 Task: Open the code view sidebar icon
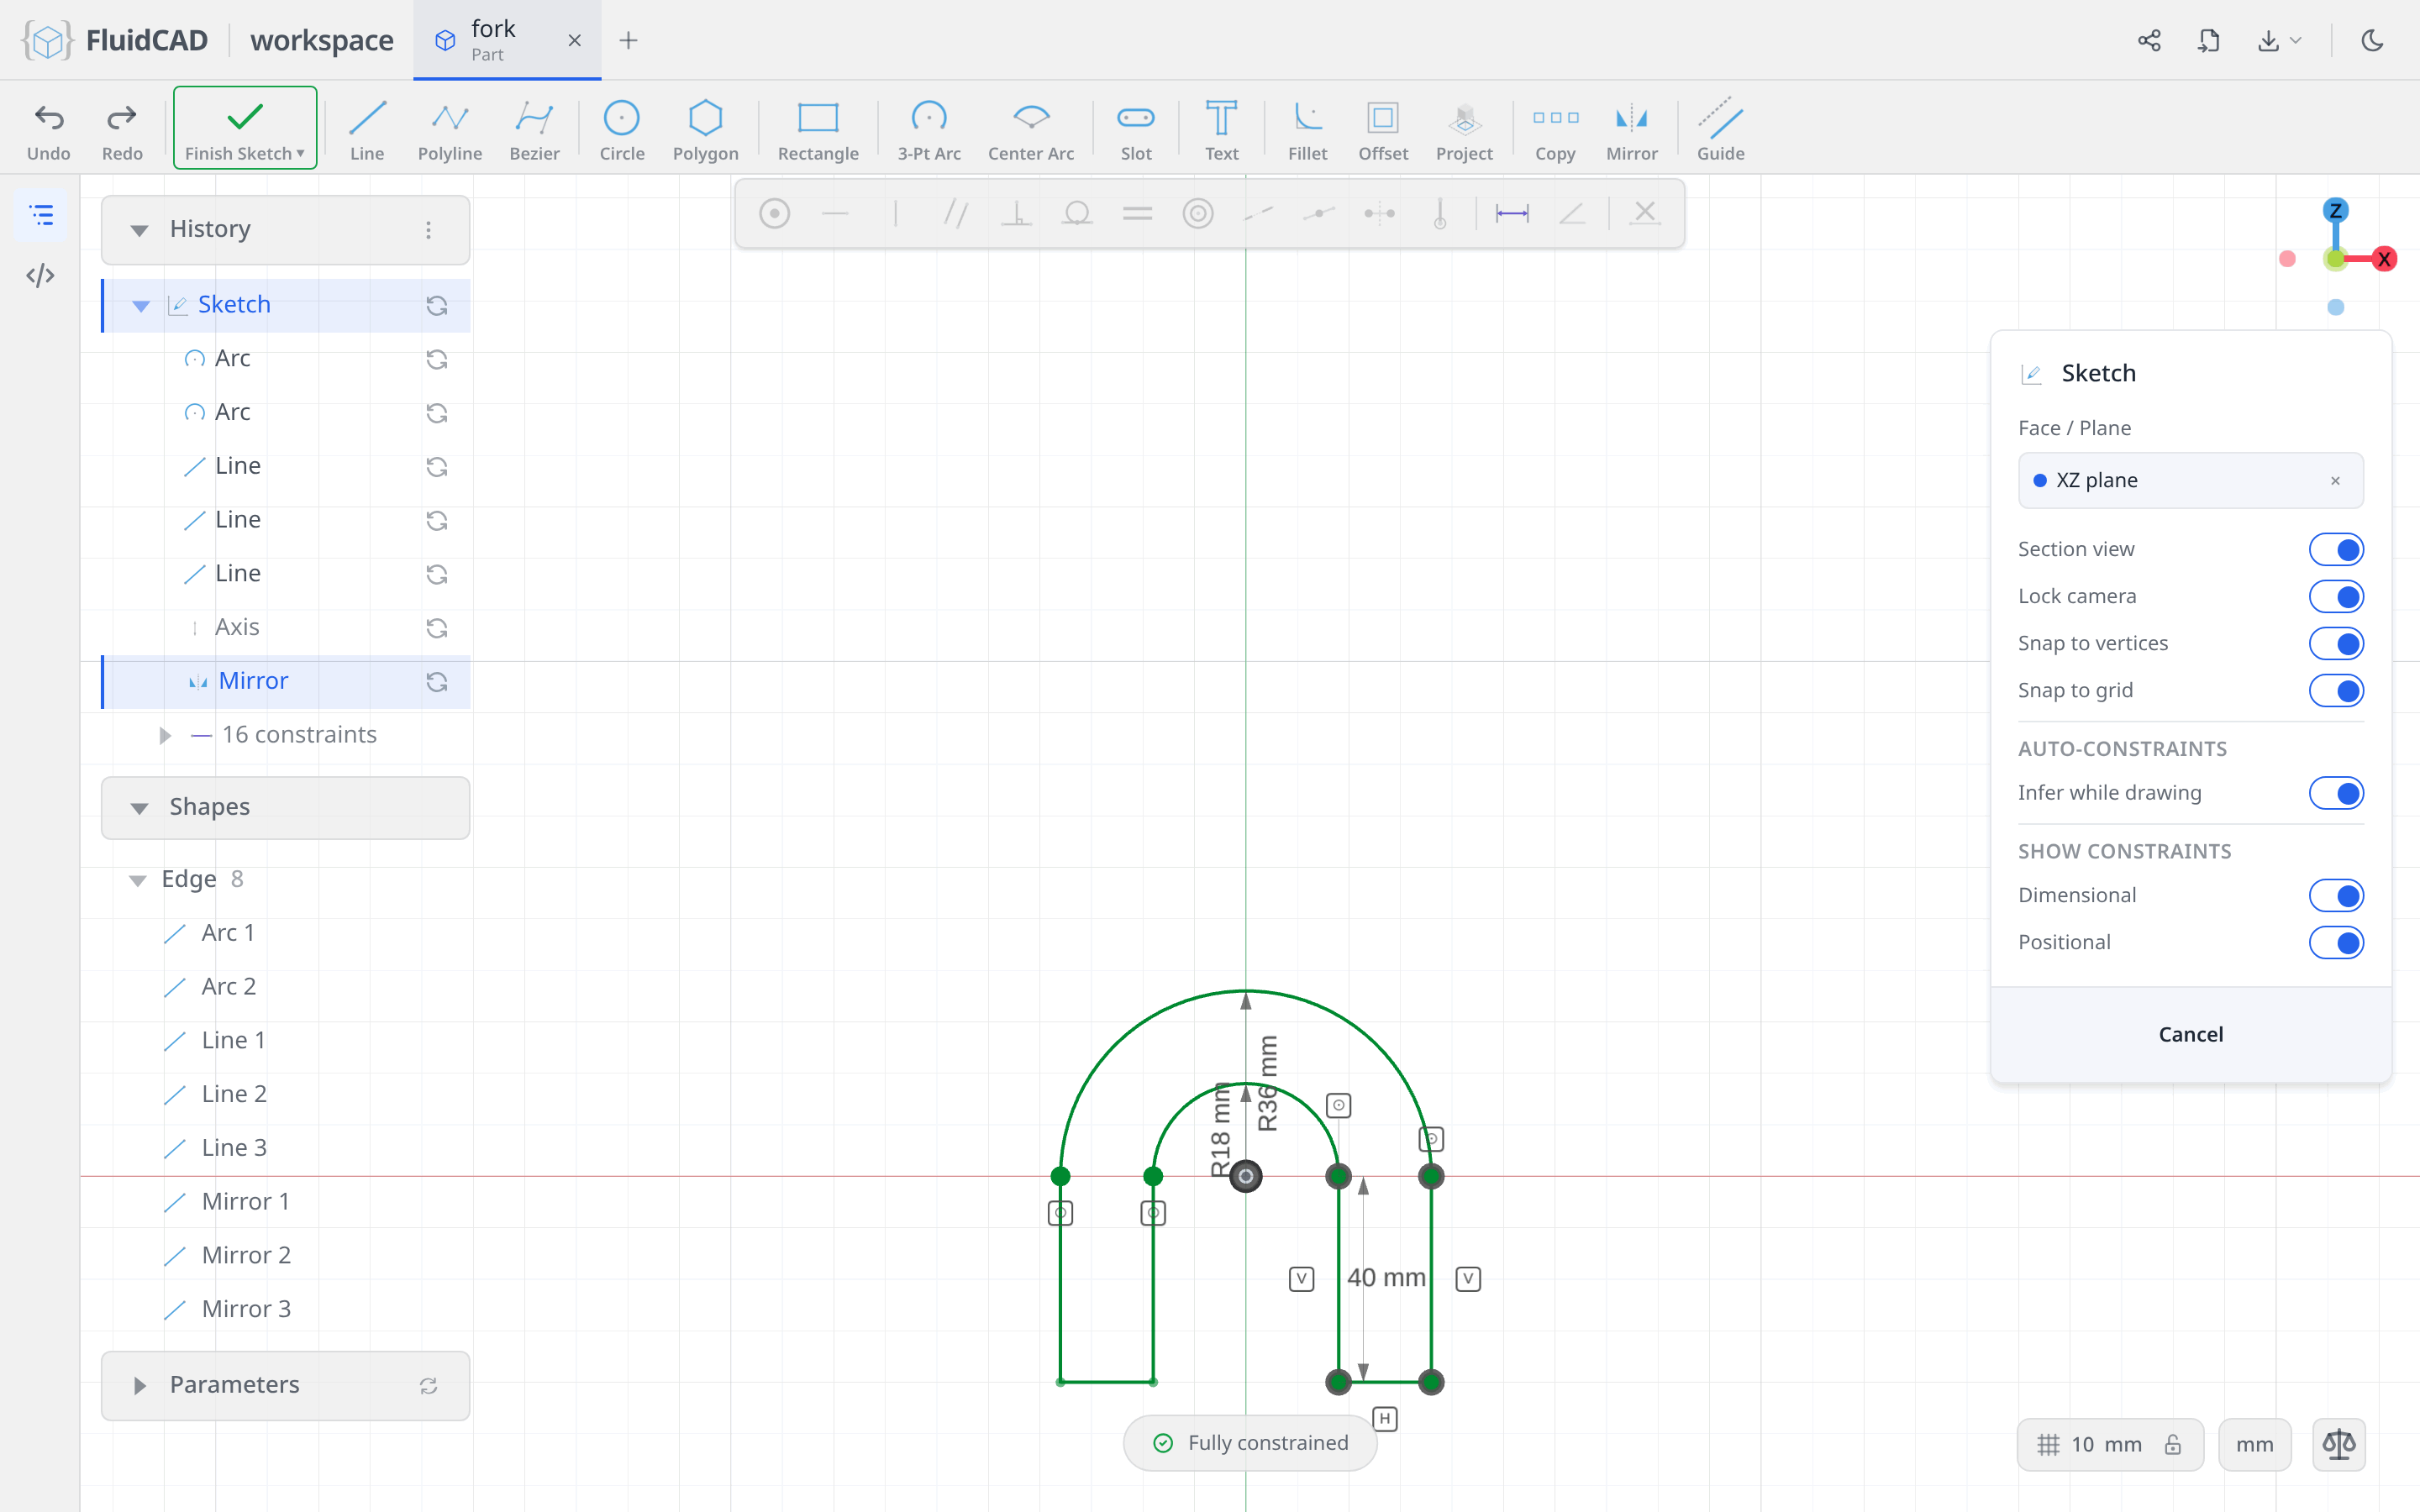point(40,275)
